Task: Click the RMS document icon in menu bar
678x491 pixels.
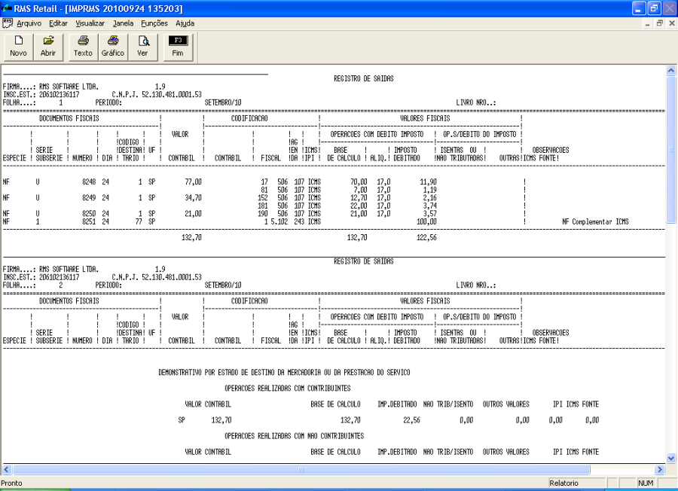Action: [8, 23]
